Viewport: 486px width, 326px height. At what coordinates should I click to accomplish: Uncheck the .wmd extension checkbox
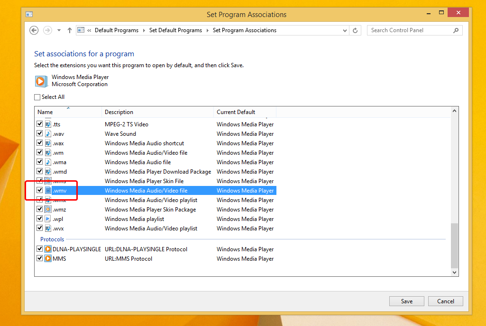click(x=39, y=171)
